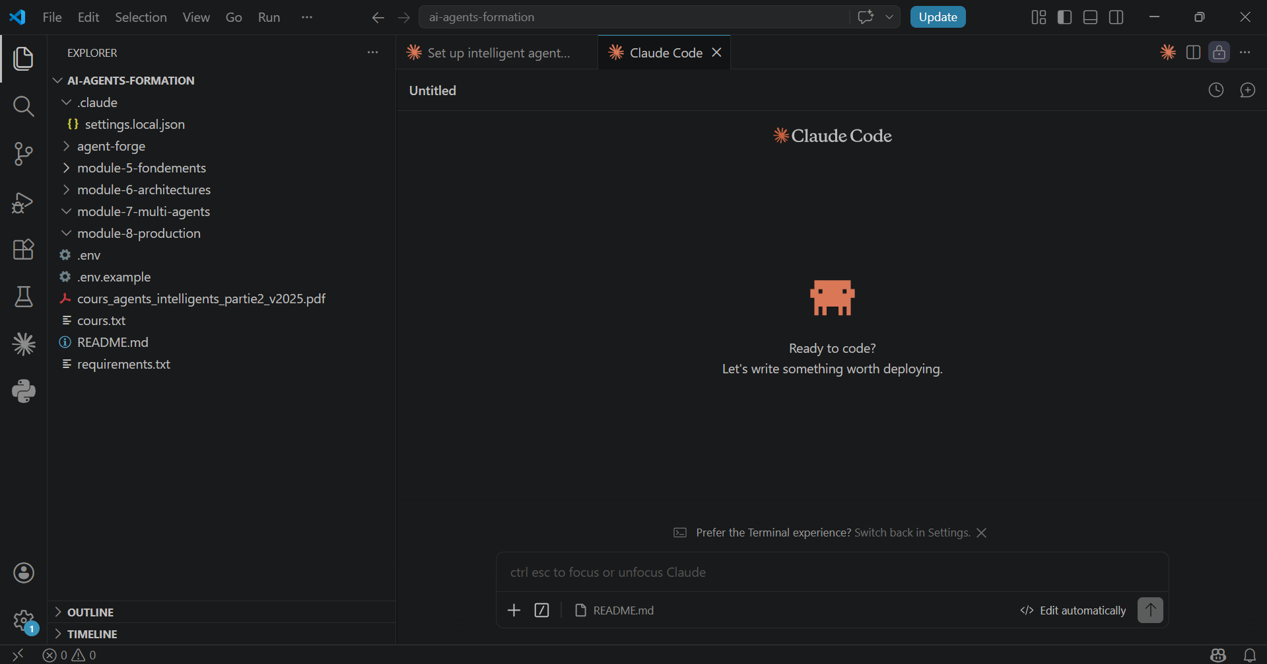The width and height of the screenshot is (1267, 664).
Task: Open the chat icon in title bar
Action: tap(865, 17)
